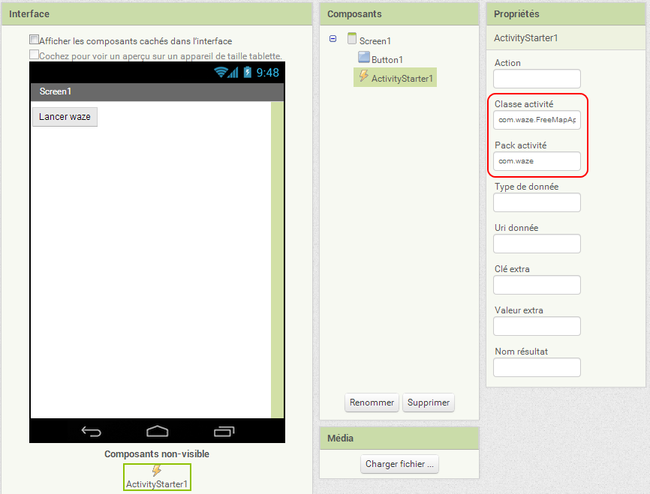The image size is (650, 494).
Task: Click the home icon on the phone preview
Action: tap(158, 432)
